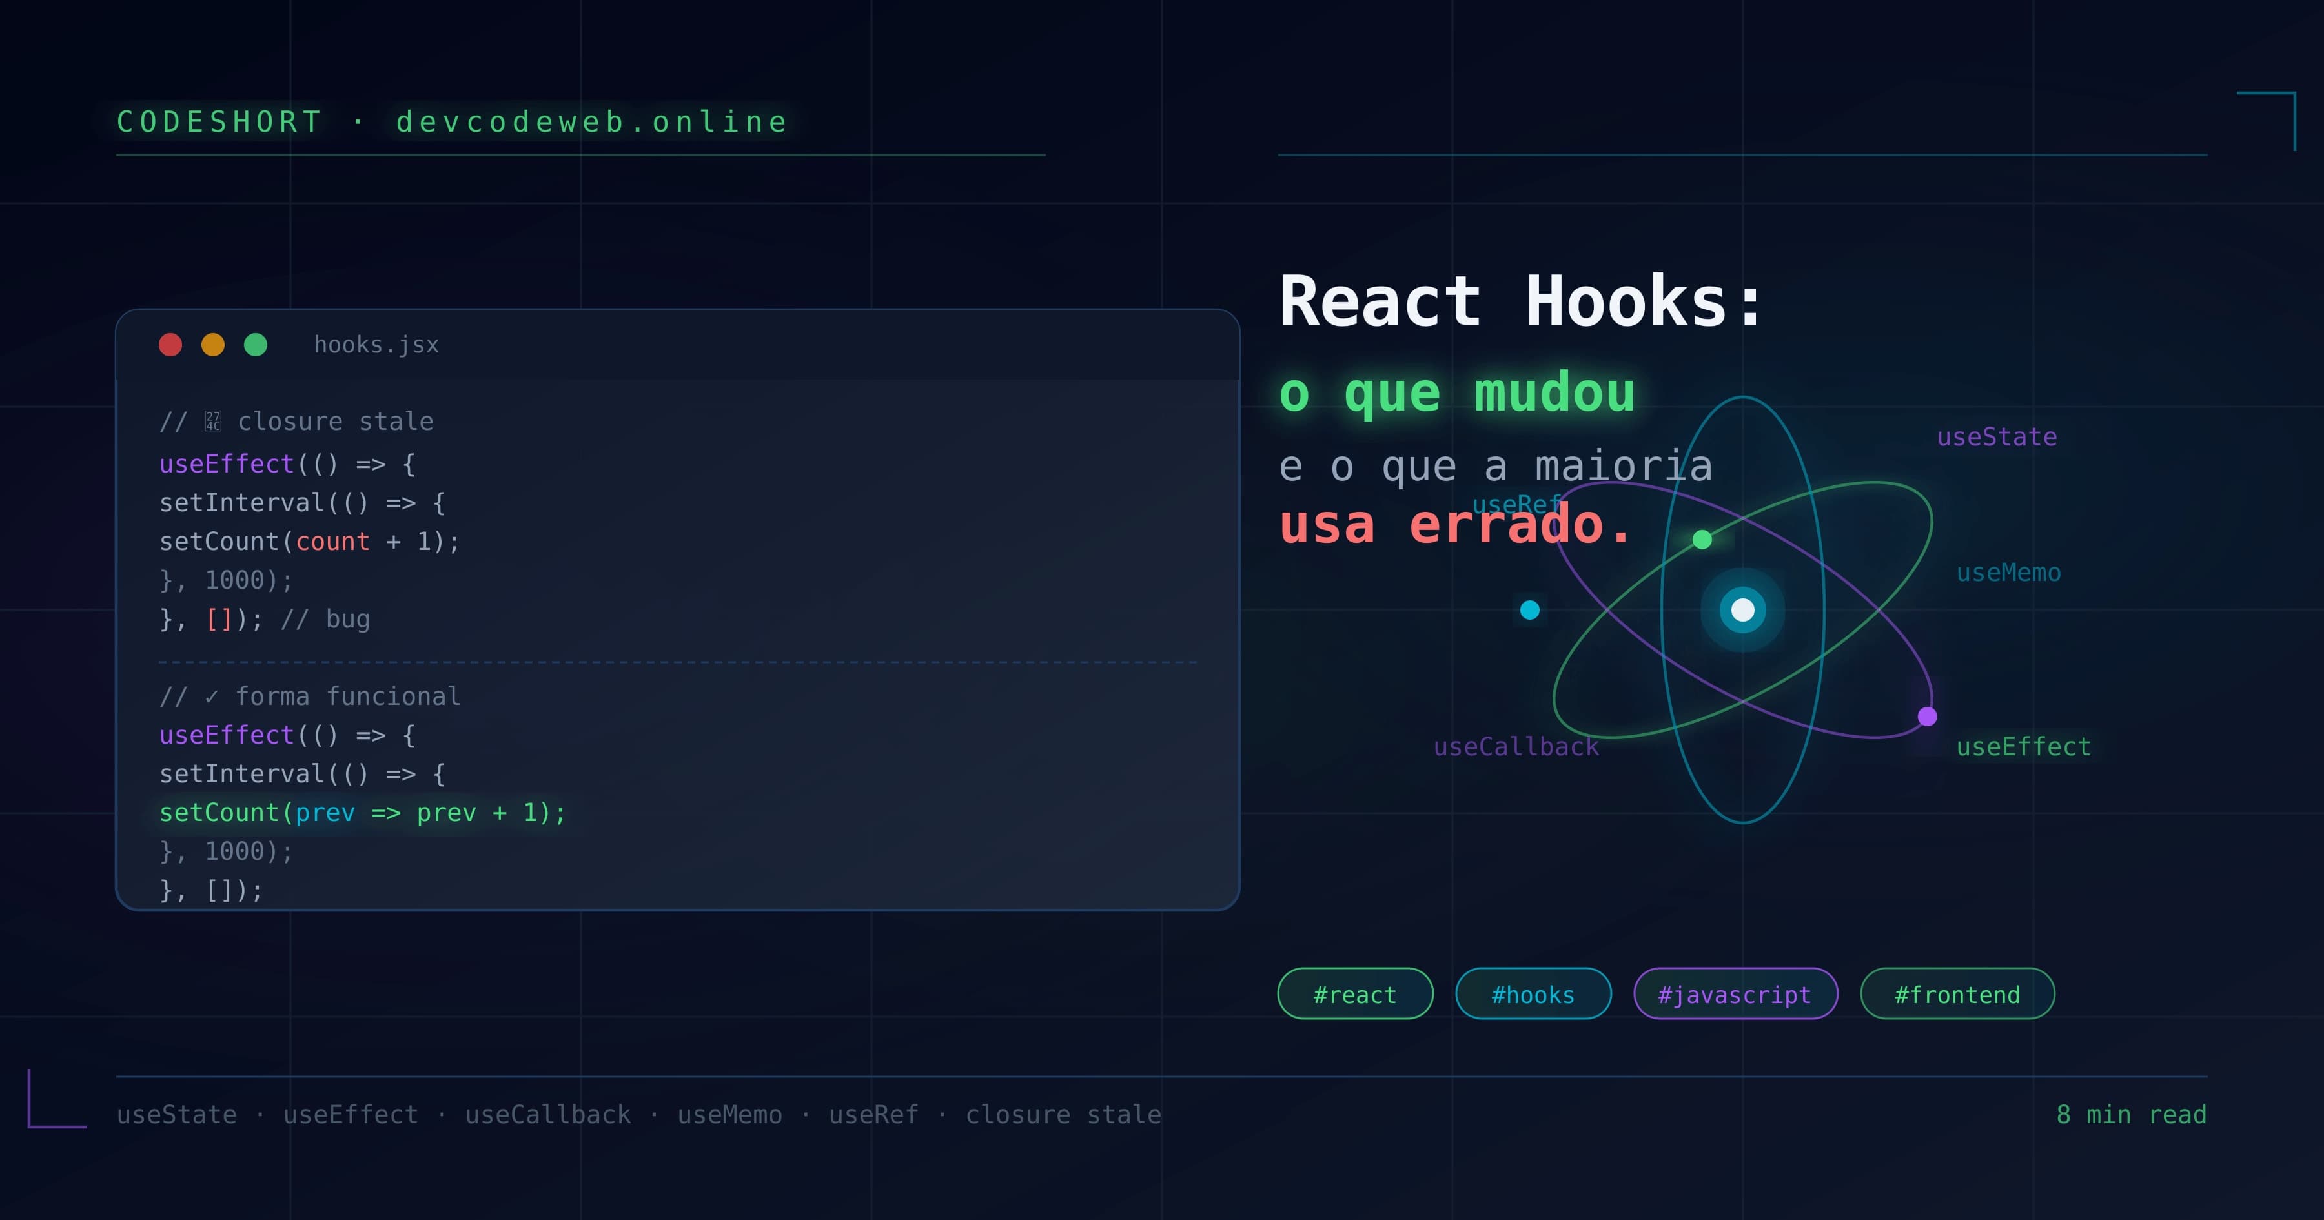Viewport: 2324px width, 1220px height.
Task: Click the glowing atom nucleus
Action: point(1743,610)
